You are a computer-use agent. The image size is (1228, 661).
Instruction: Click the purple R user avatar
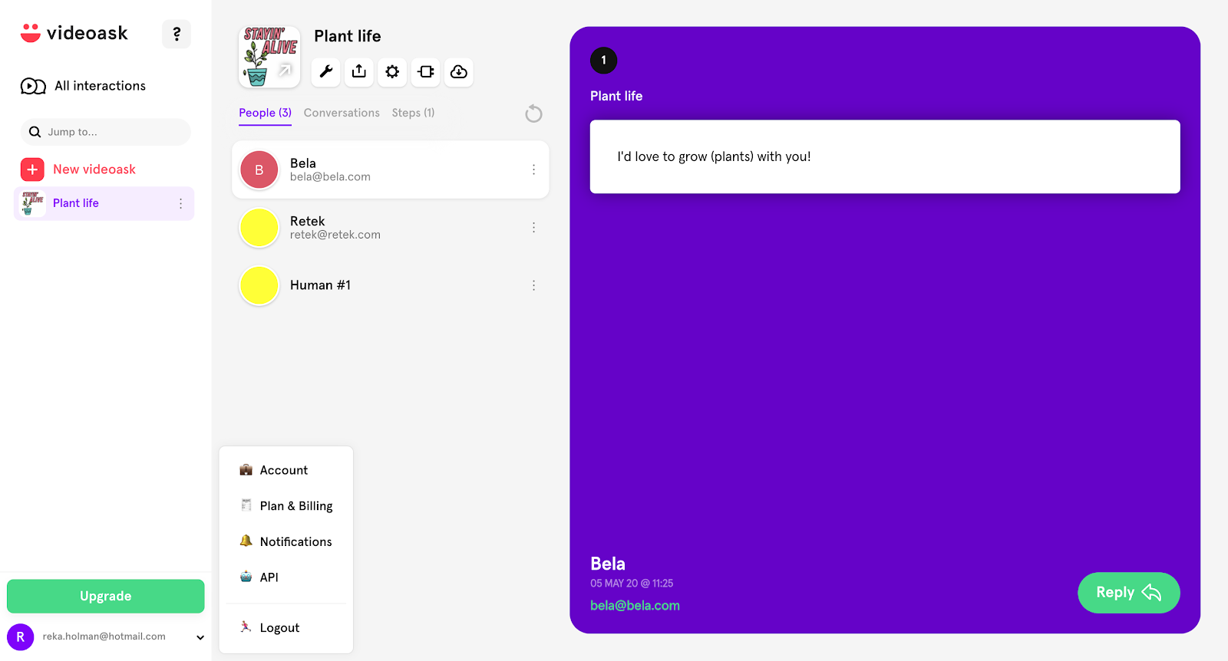21,637
